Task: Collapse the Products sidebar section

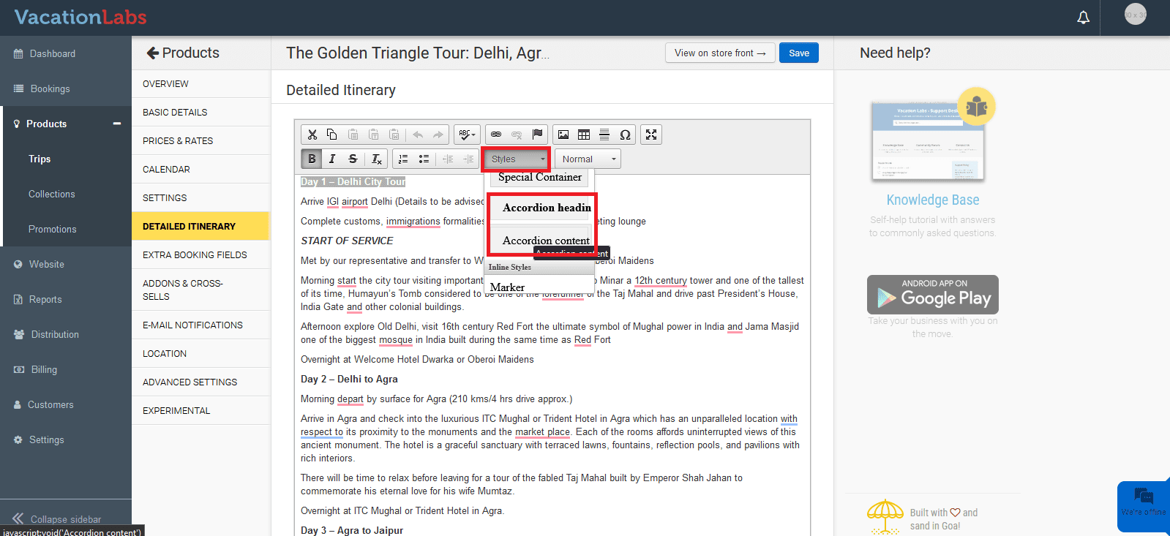Action: point(116,124)
